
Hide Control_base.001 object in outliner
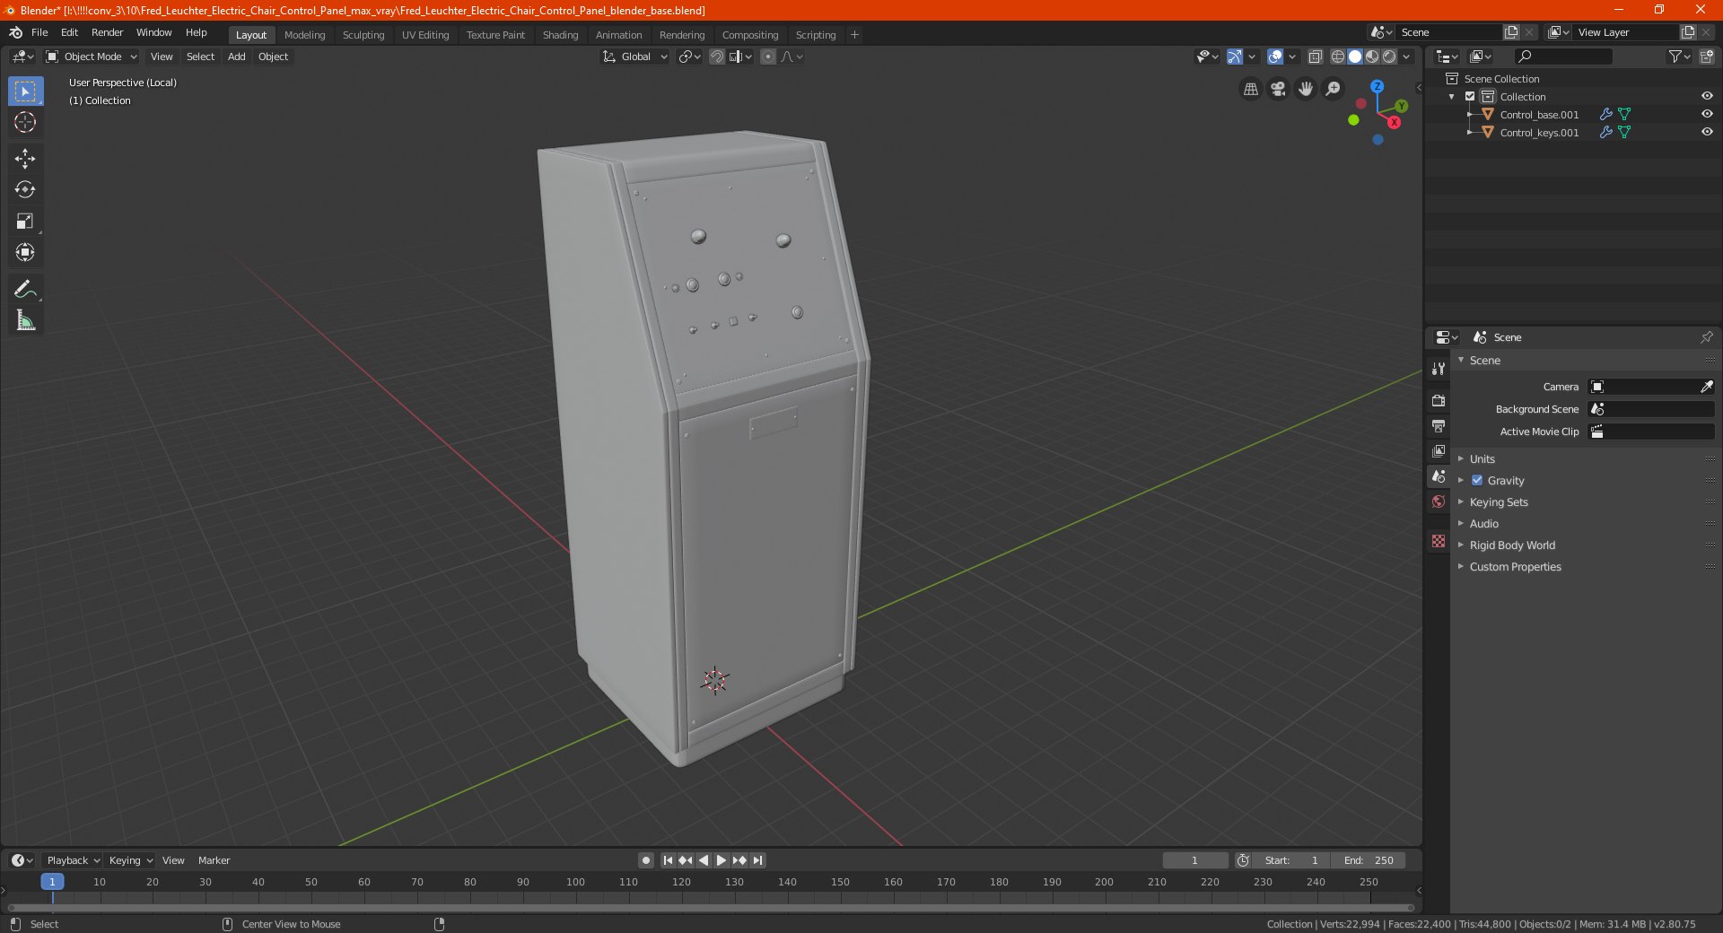click(1707, 114)
